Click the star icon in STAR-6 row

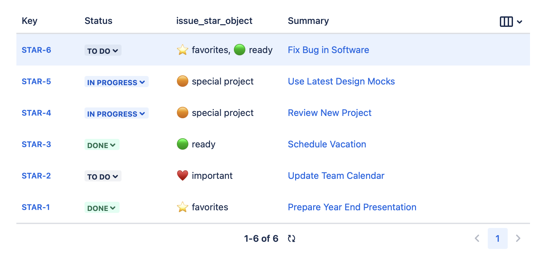182,50
